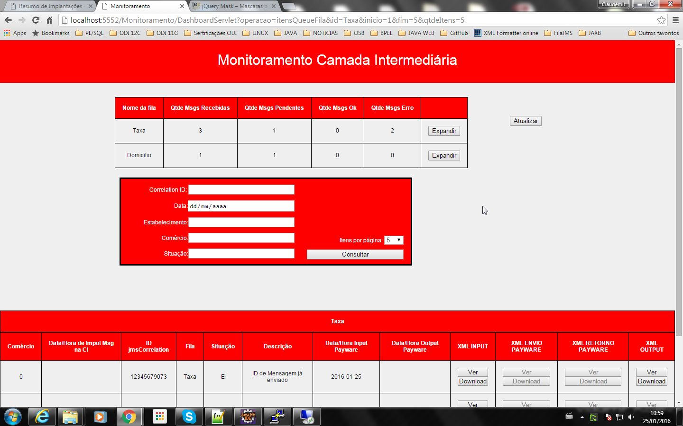683x426 pixels.
Task: Click the 2016-01-25 date cell
Action: [x=346, y=377]
